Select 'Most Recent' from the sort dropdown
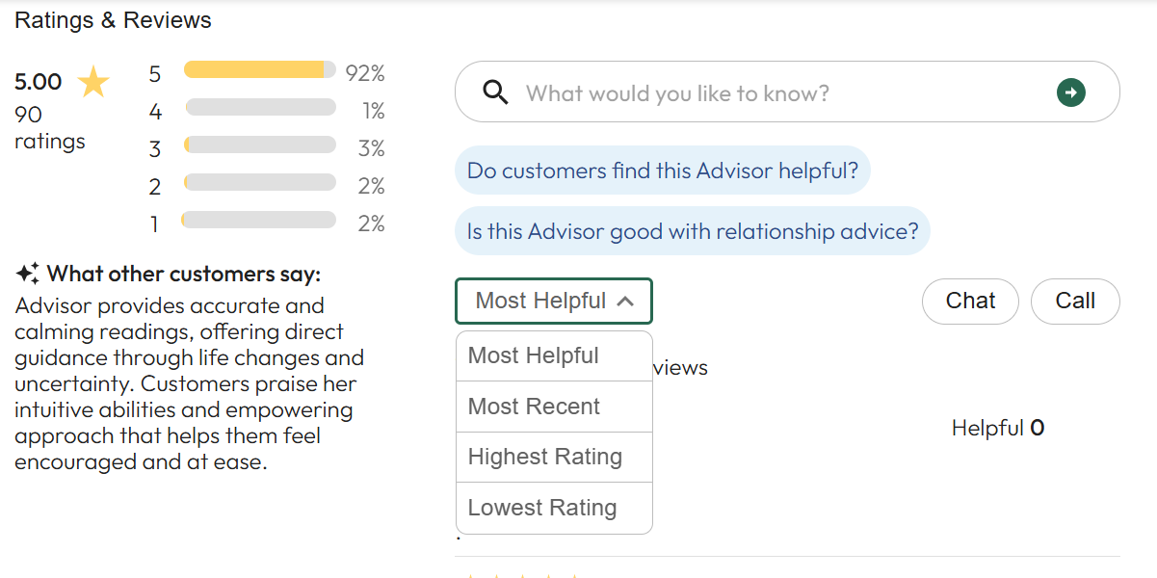 click(535, 406)
